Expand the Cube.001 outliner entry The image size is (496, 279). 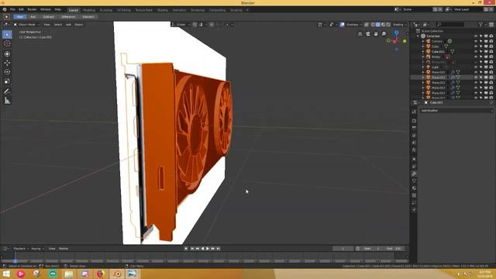423,52
